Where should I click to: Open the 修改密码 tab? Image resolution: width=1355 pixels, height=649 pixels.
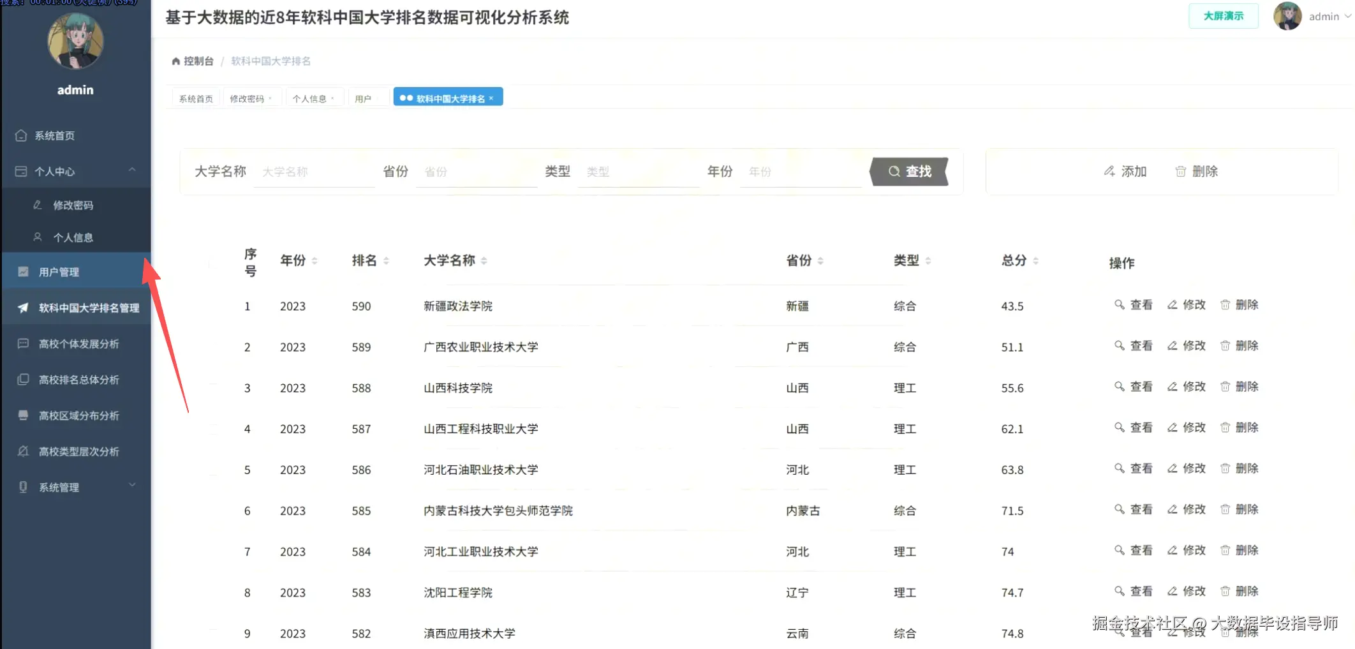pos(248,98)
